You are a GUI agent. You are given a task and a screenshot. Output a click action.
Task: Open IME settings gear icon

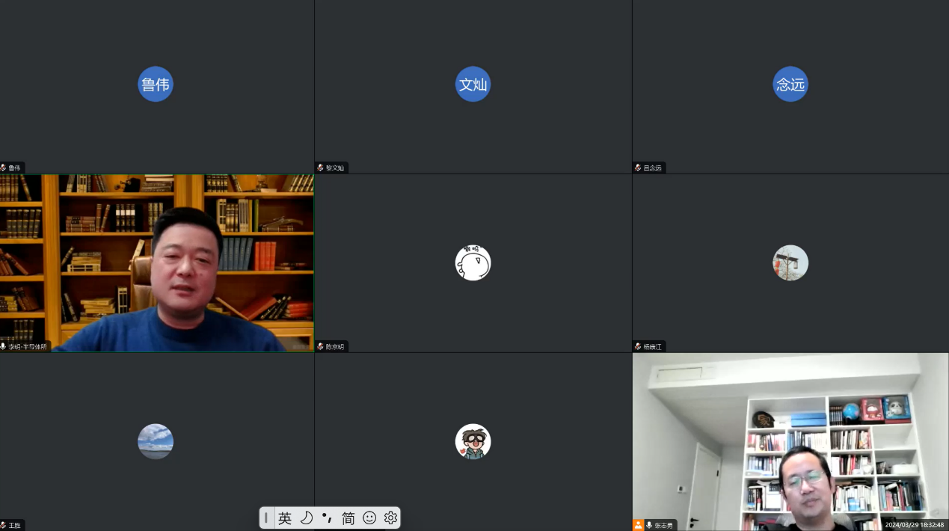(x=390, y=518)
